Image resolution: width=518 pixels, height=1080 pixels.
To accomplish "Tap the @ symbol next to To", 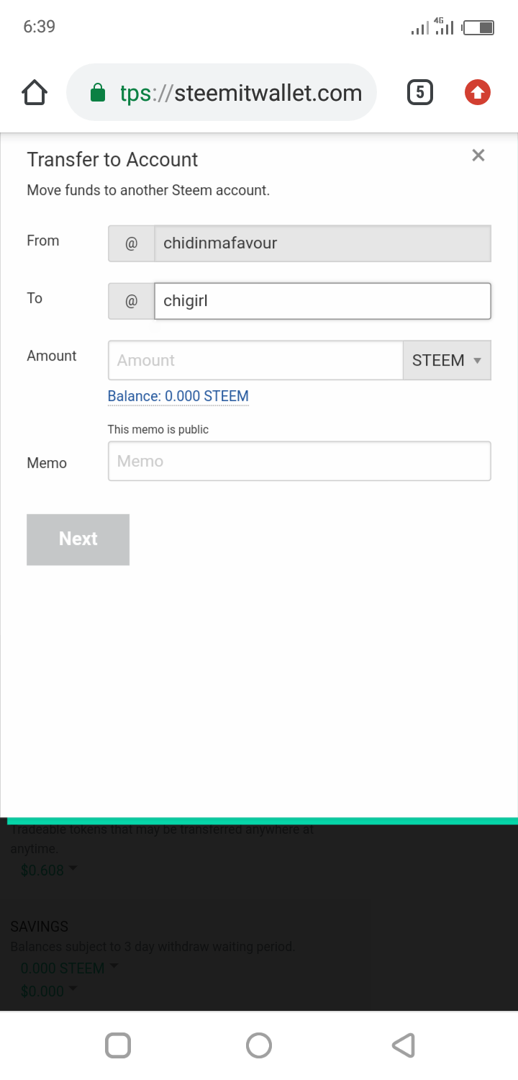I will [x=131, y=301].
